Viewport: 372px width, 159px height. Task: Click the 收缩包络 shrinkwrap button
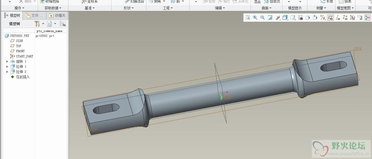[x=50, y=1]
